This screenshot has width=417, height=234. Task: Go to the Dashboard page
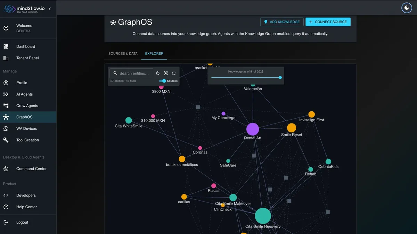(x=28, y=46)
